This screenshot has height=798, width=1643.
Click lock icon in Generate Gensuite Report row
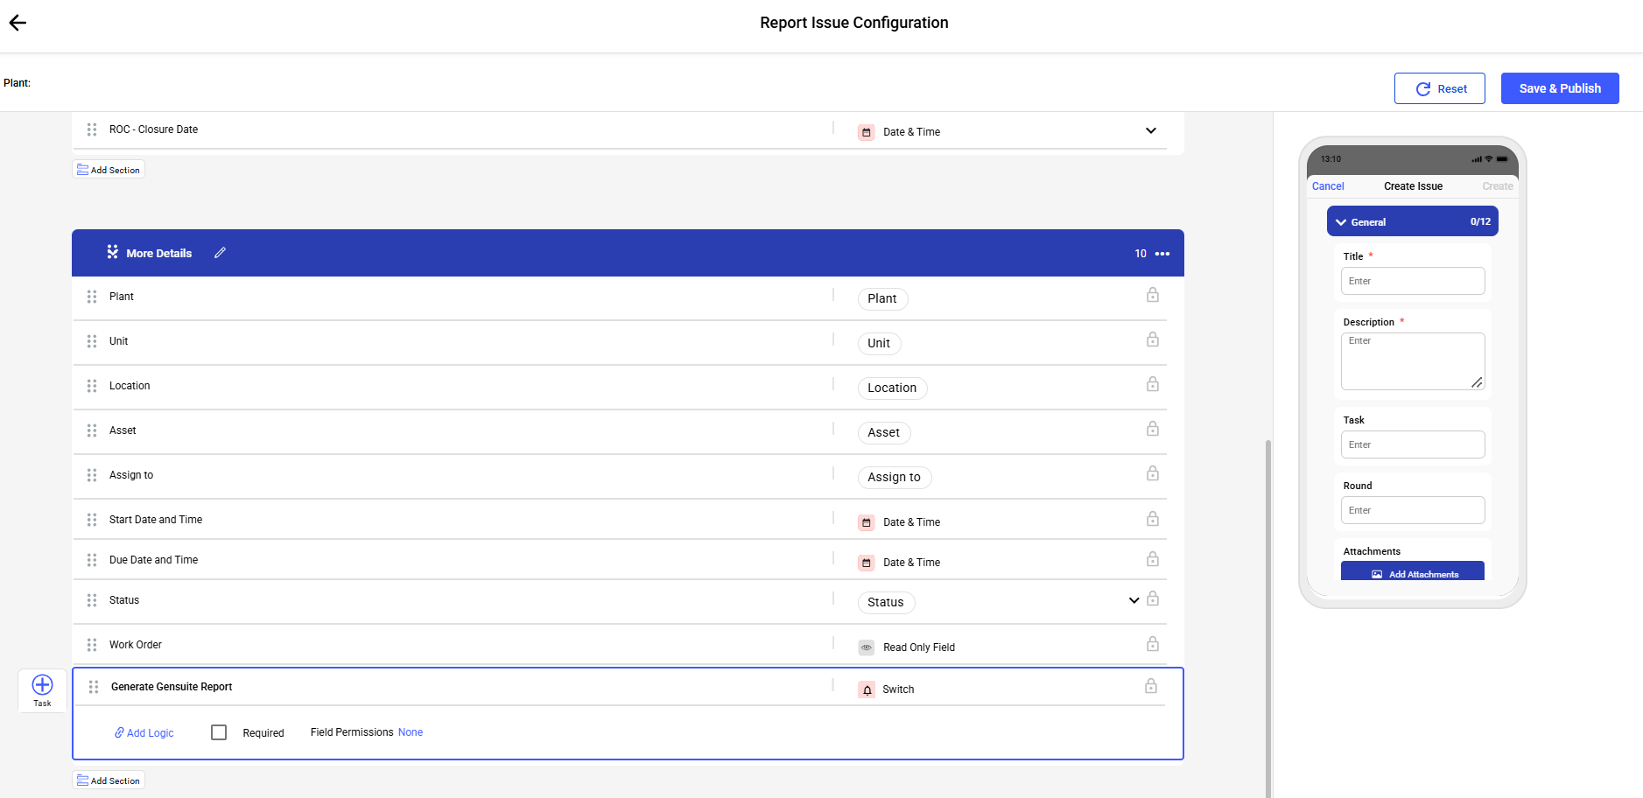coord(1151,686)
